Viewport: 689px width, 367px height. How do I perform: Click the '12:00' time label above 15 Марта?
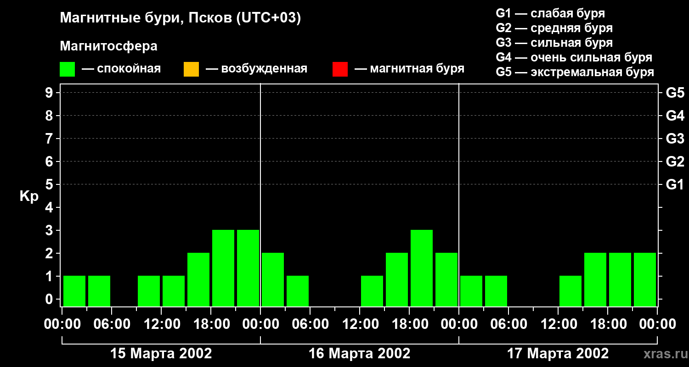[x=161, y=324]
